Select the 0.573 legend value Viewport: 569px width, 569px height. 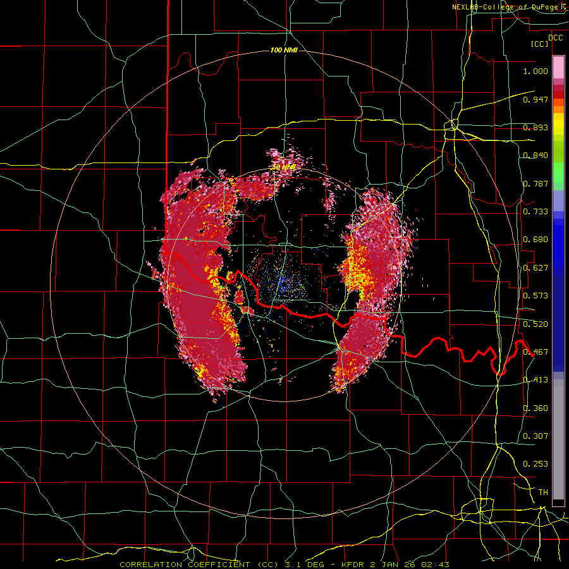tap(535, 296)
